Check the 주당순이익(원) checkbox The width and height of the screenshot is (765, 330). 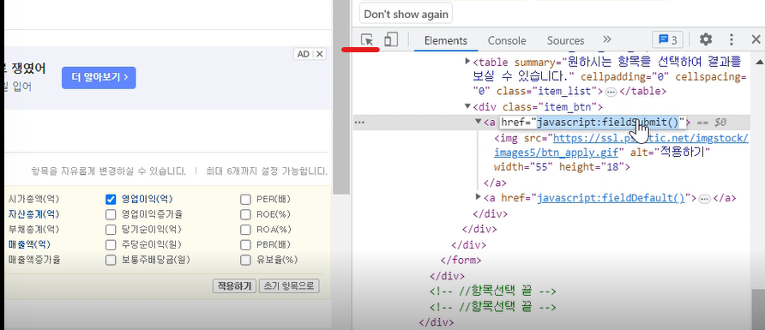pos(111,244)
